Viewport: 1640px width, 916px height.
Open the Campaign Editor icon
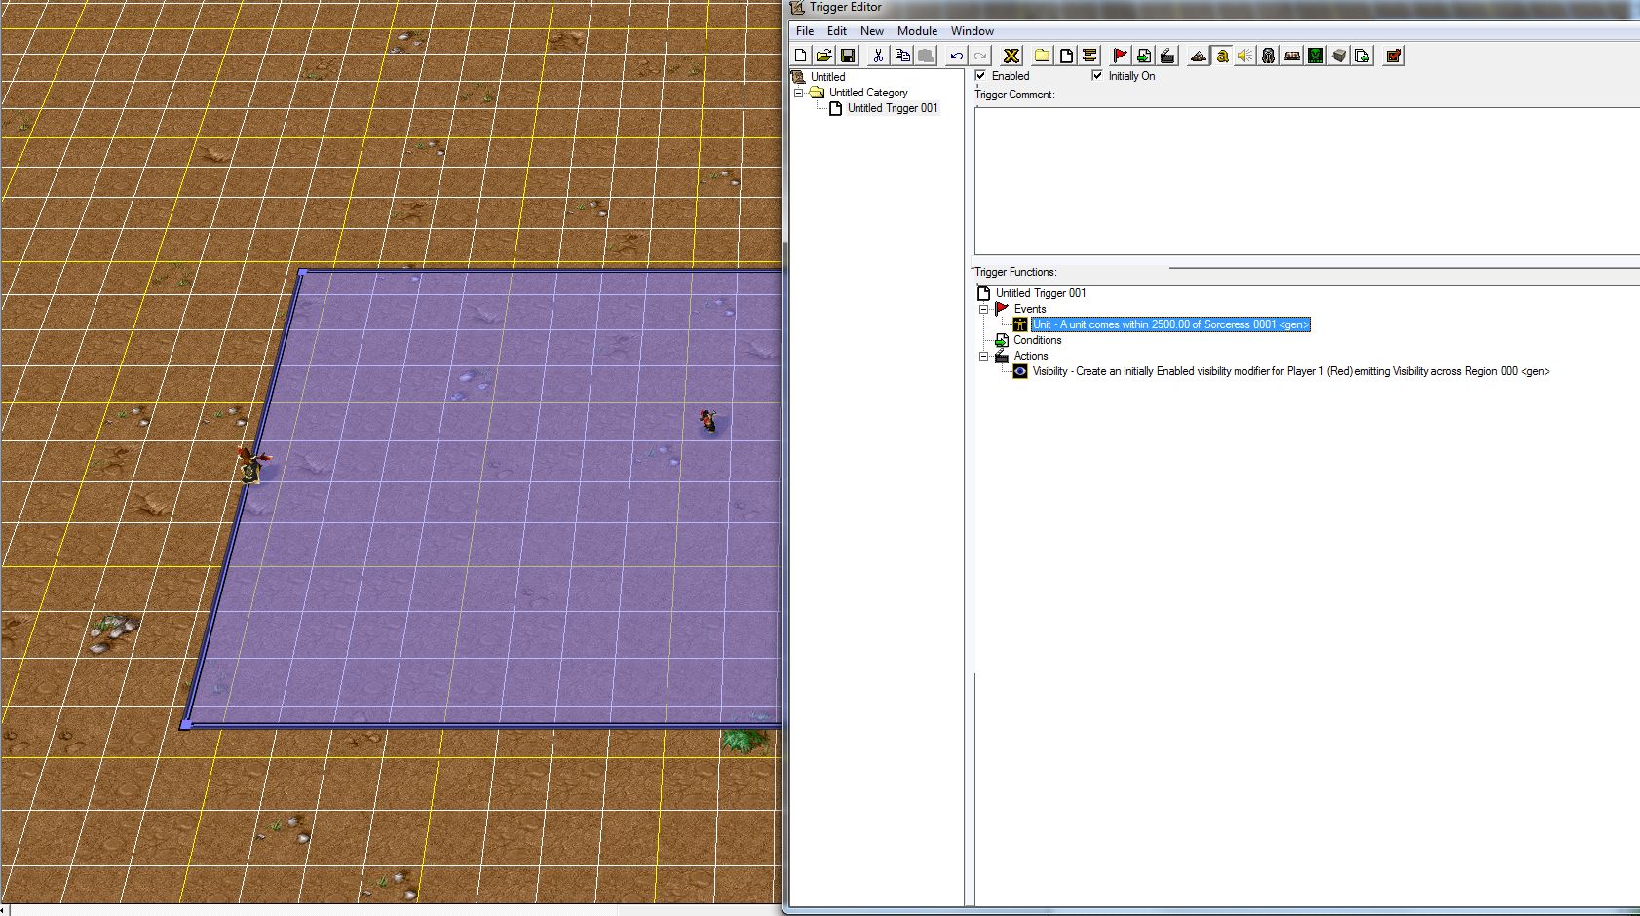(x=1292, y=56)
